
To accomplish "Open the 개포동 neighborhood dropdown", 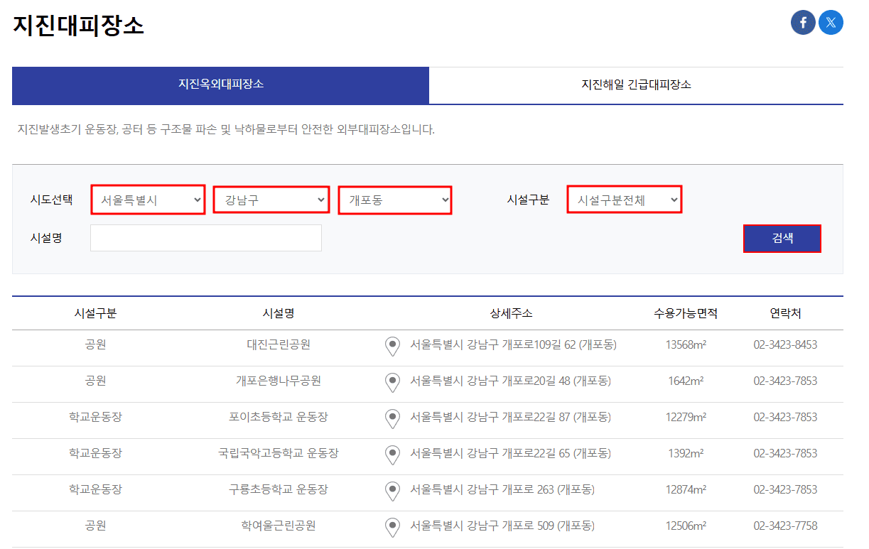I will [x=395, y=200].
